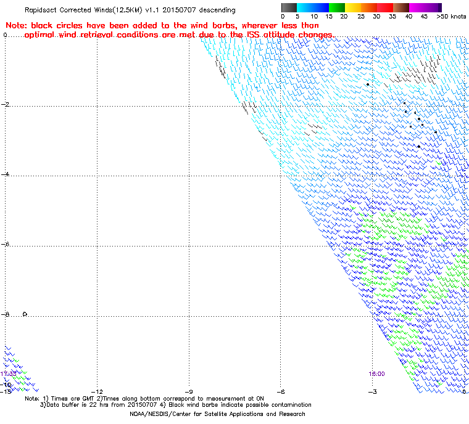Click the '-6' longitude axis label
This screenshot has width=469, height=424.
[x=280, y=392]
